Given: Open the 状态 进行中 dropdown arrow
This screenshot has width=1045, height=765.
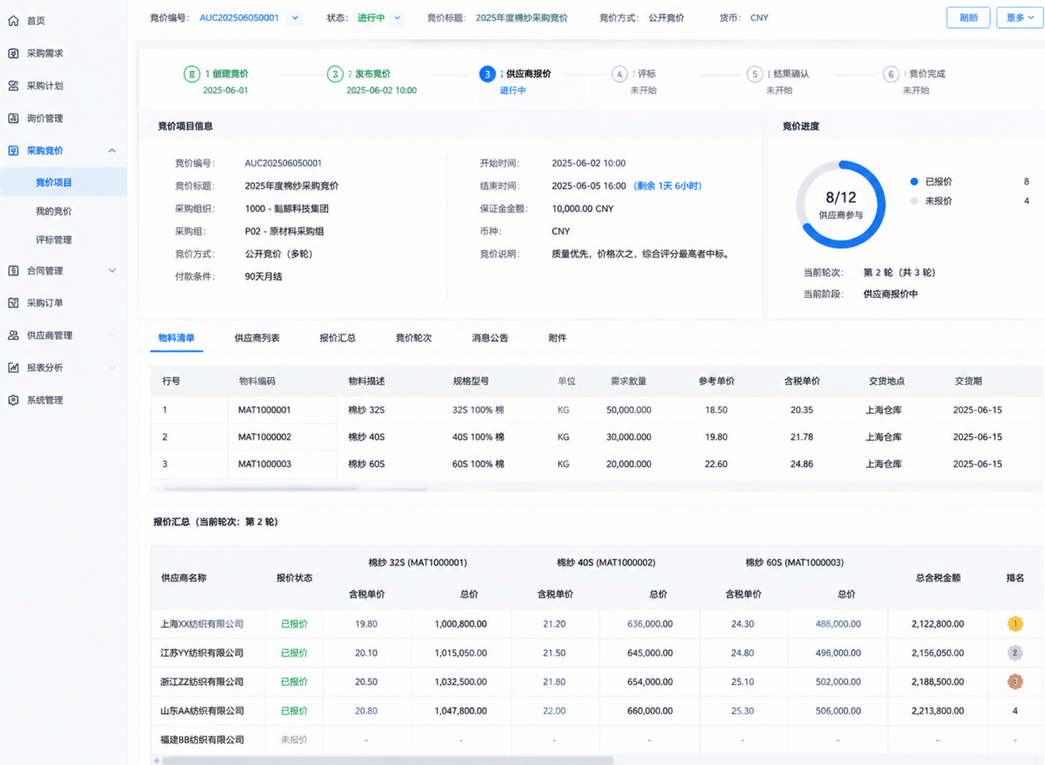Looking at the screenshot, I should tap(398, 18).
